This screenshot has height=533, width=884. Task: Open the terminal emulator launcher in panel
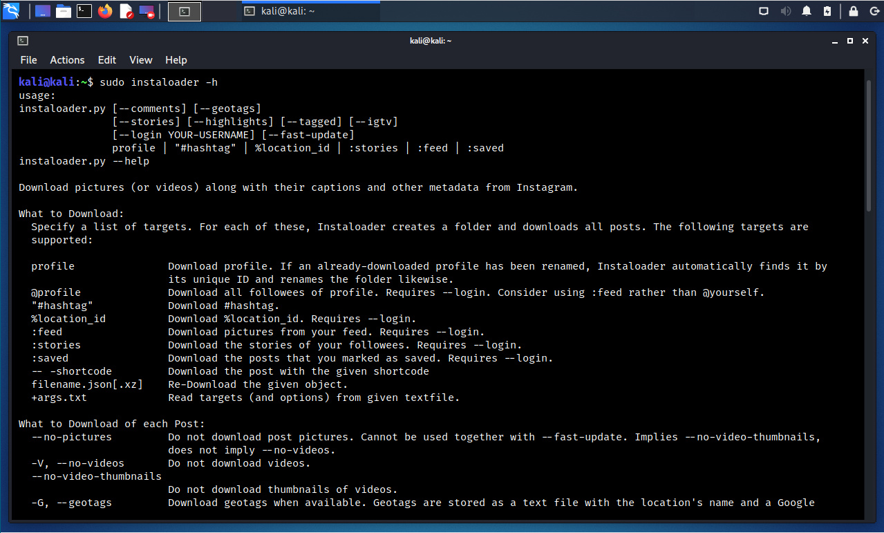point(84,11)
